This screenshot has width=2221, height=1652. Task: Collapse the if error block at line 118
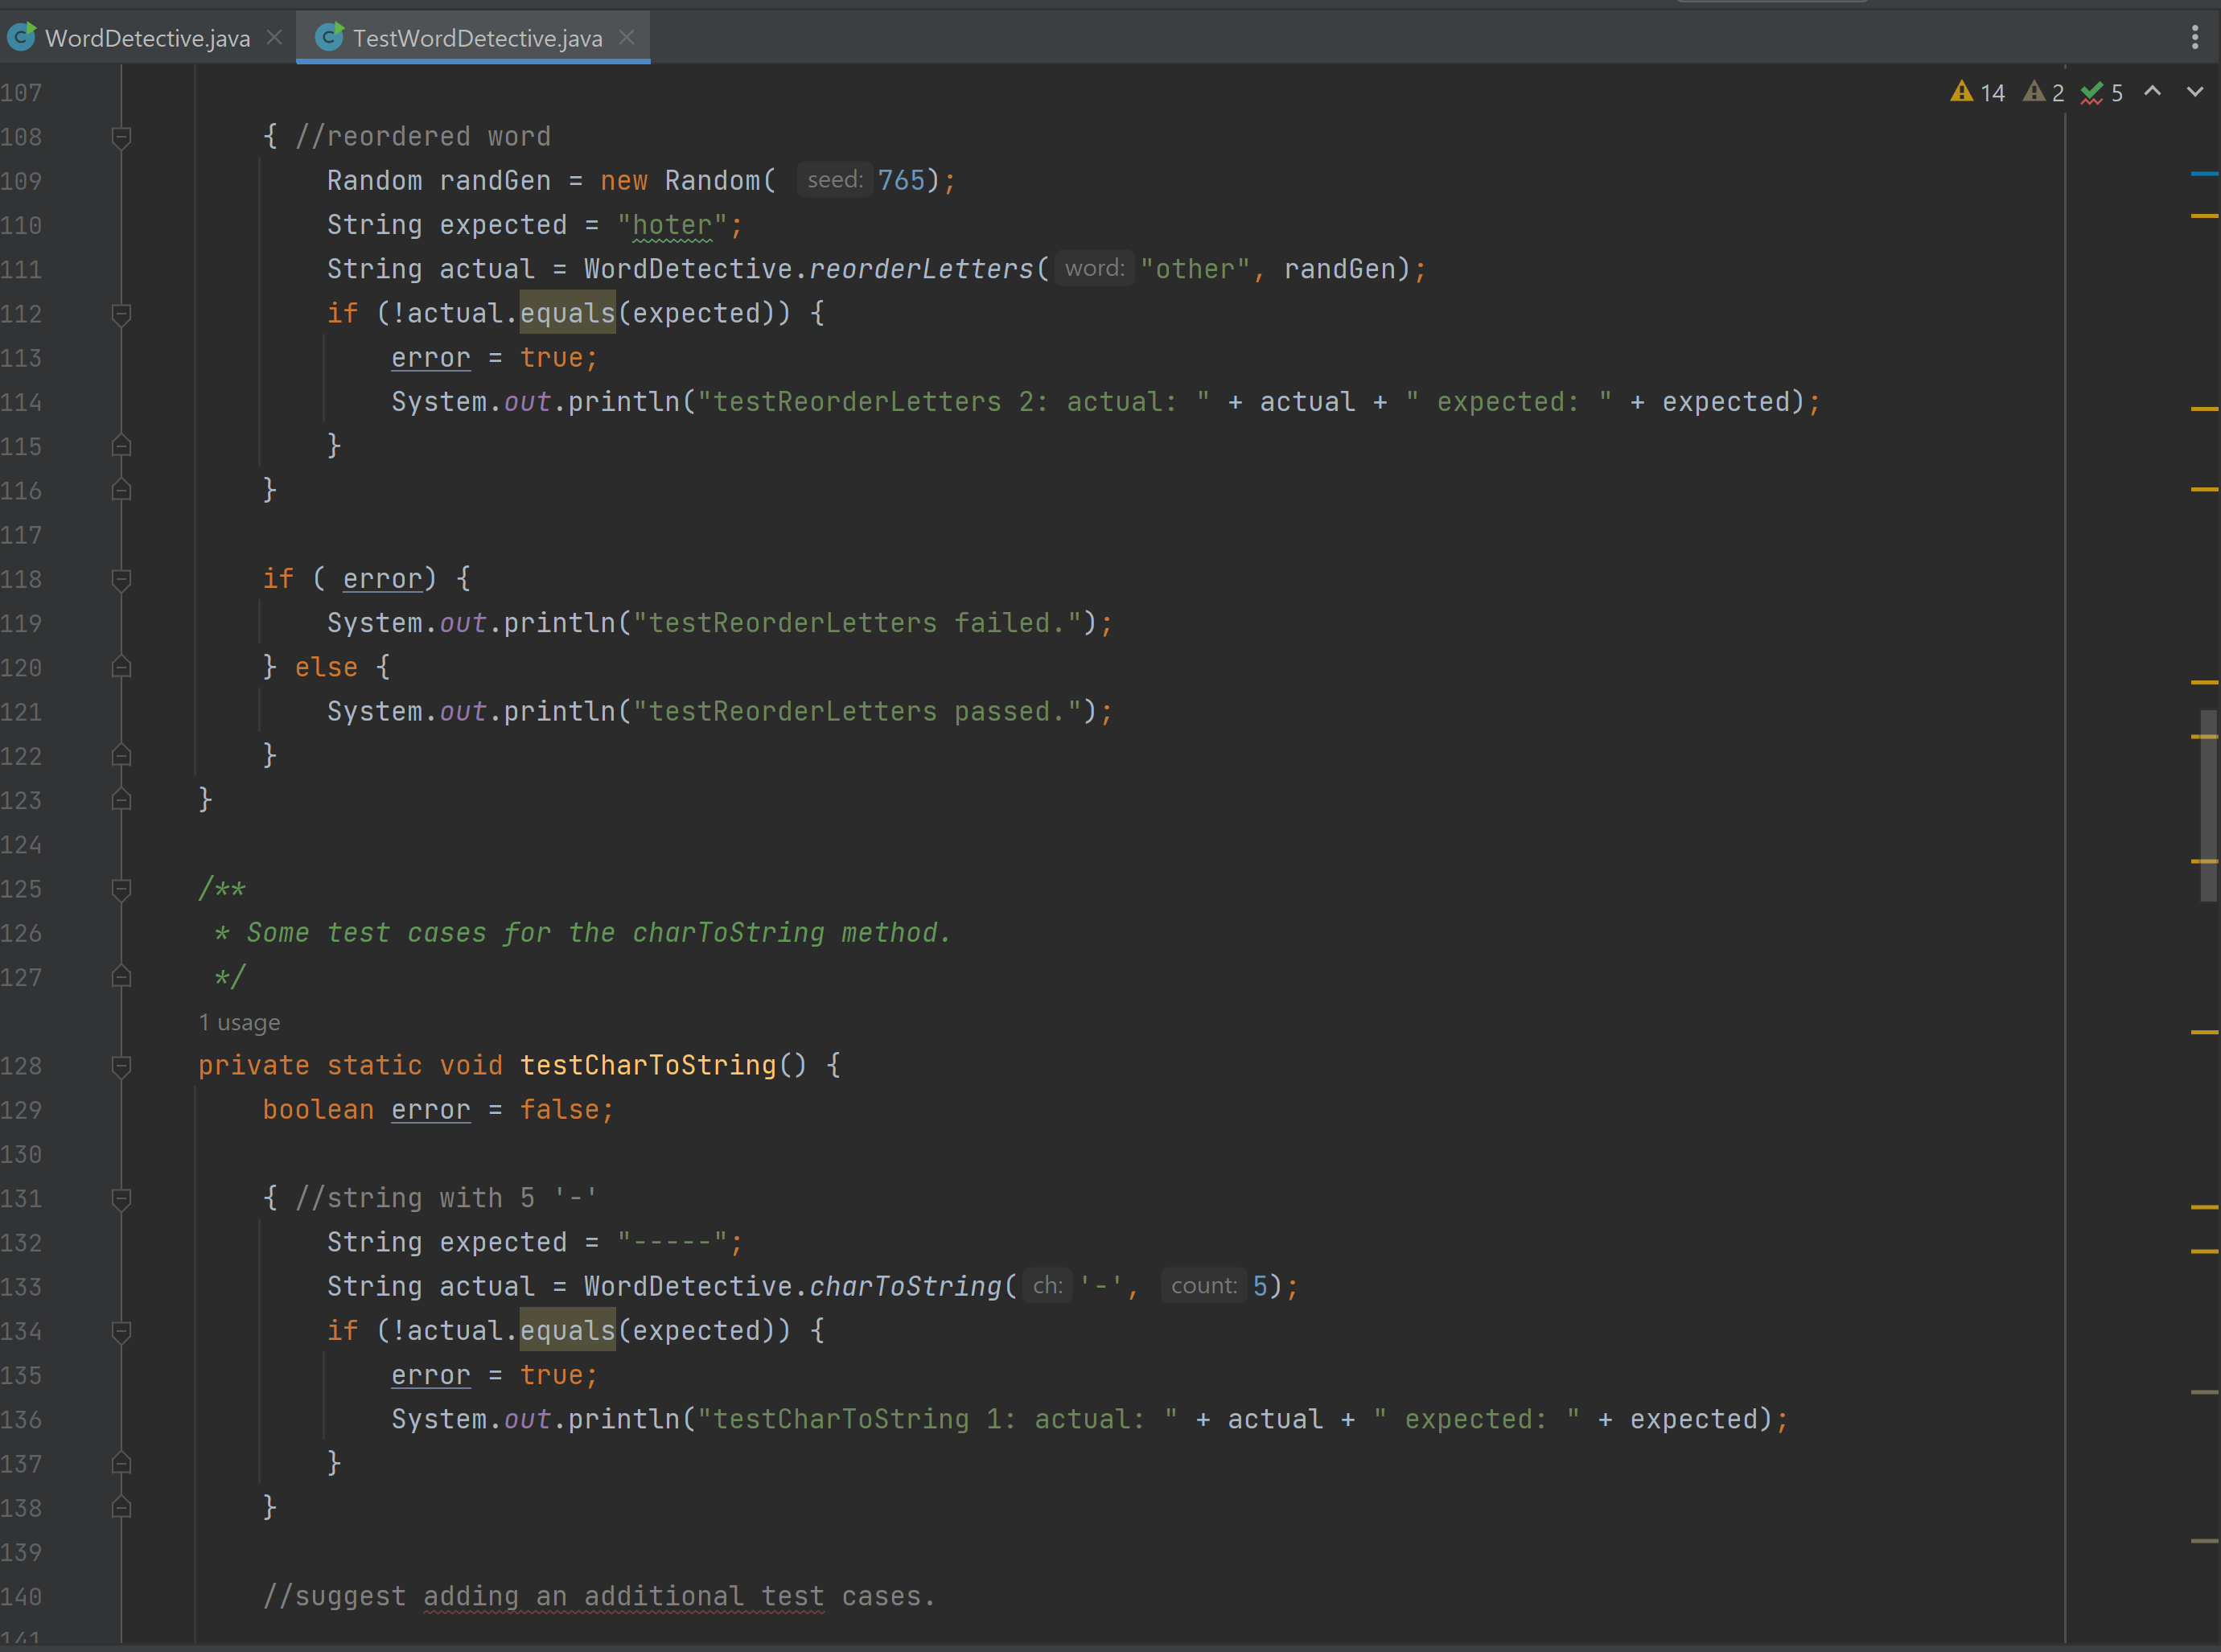tap(121, 579)
